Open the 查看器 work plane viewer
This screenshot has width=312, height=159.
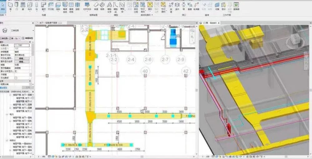tap(236, 6)
